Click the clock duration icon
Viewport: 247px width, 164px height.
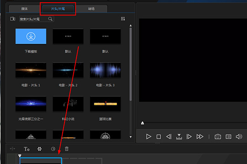[x=53, y=149]
